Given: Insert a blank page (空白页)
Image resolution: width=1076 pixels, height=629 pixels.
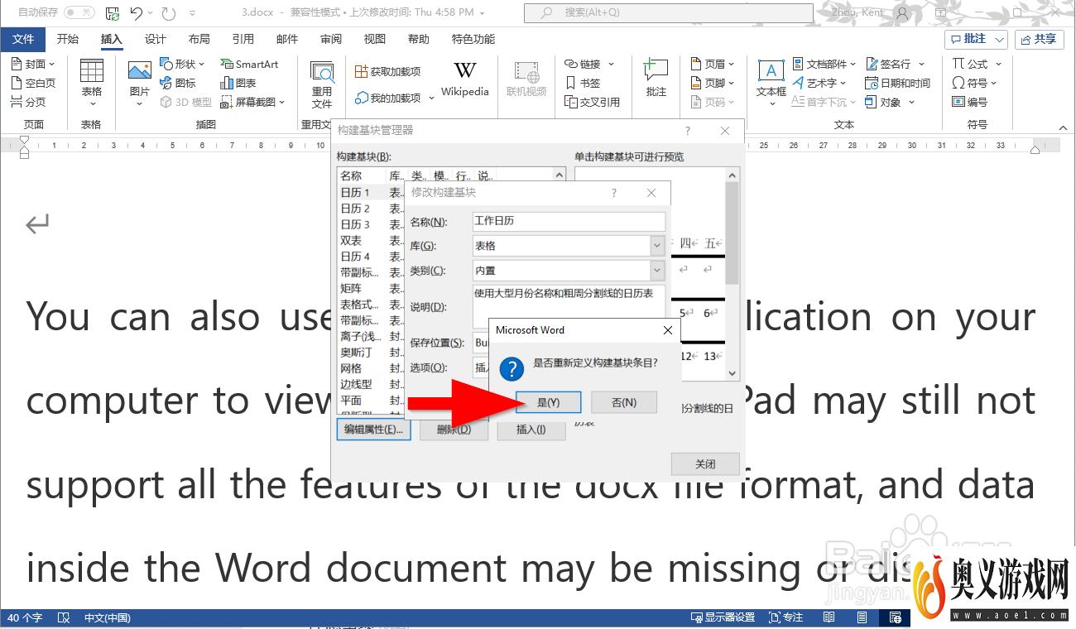Looking at the screenshot, I should [33, 83].
